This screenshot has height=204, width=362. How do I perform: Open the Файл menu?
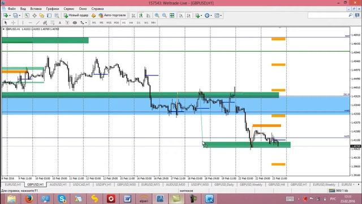tap(12, 9)
